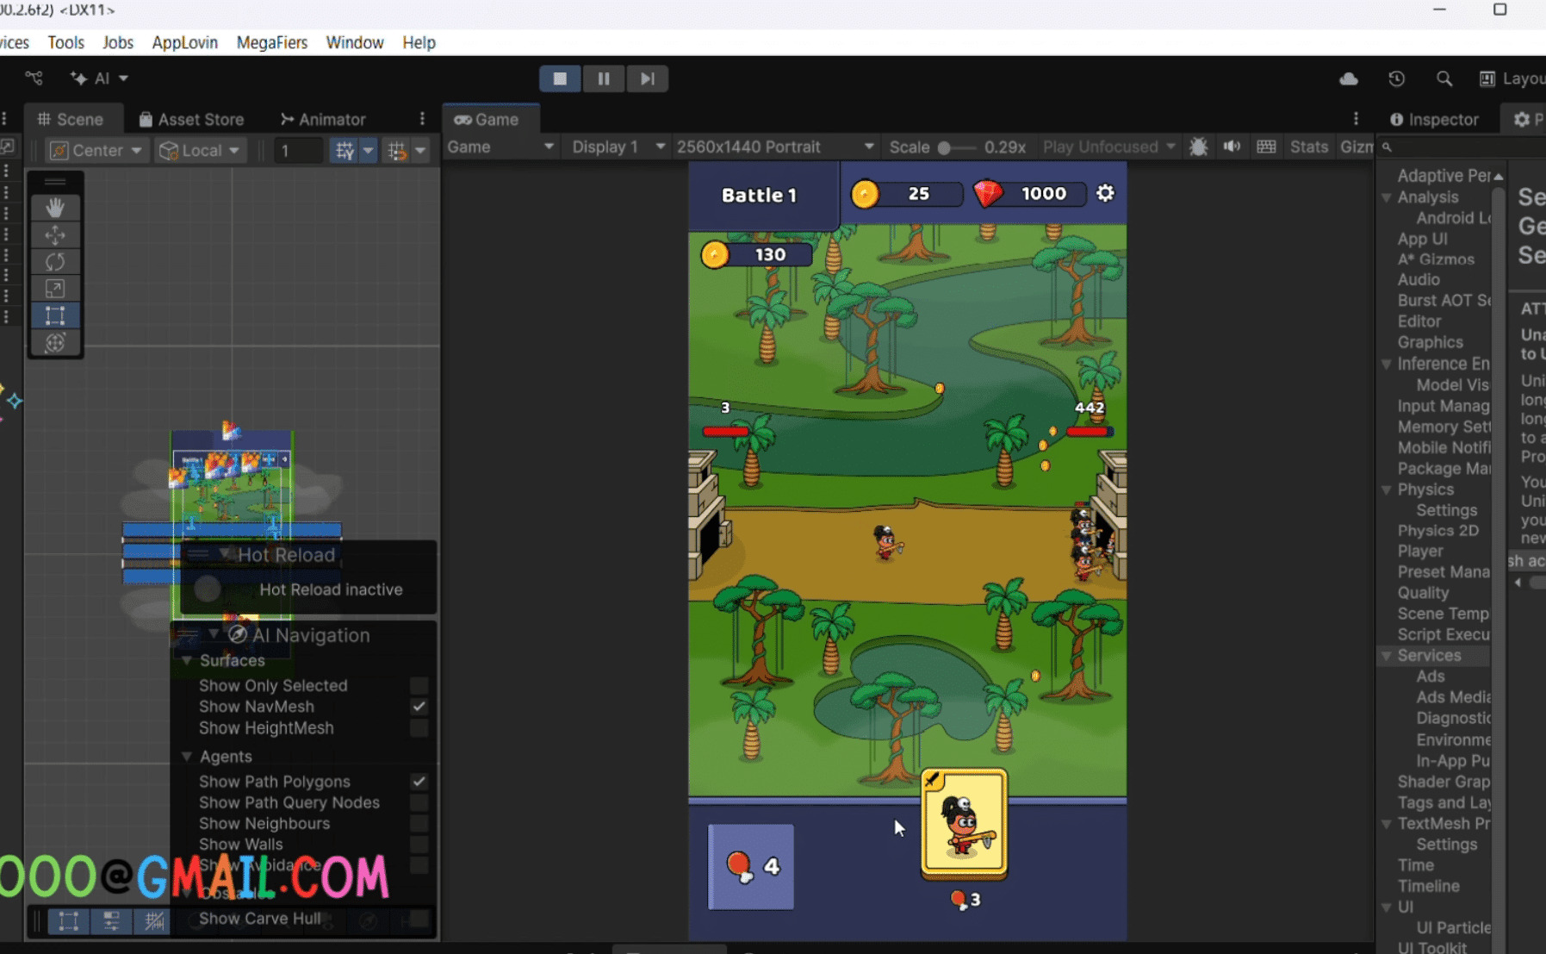Screen dimensions: 1546x954
Task: Toggle grid snapping icon in Scene toolbar
Action: click(345, 150)
